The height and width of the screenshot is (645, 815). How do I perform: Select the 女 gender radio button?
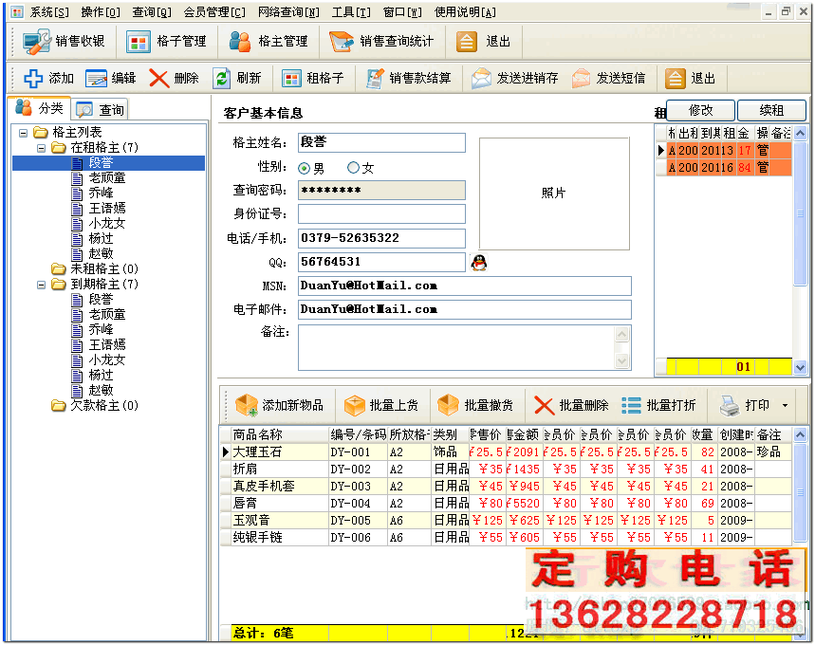coord(354,167)
